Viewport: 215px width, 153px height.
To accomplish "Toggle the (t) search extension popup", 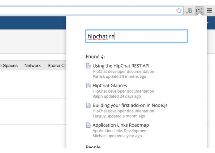I will (x=199, y=11).
